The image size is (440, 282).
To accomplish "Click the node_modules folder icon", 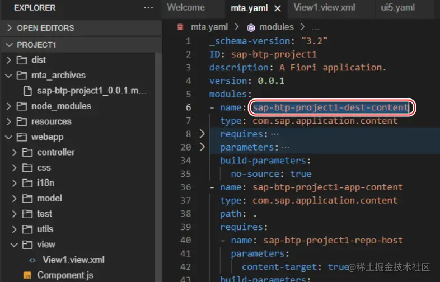I will [x=22, y=106].
